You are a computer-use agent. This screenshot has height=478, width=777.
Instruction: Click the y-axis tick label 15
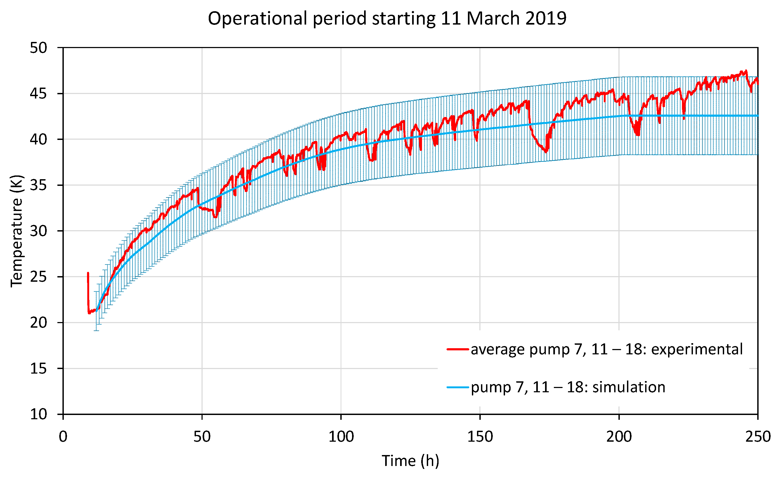coord(38,369)
